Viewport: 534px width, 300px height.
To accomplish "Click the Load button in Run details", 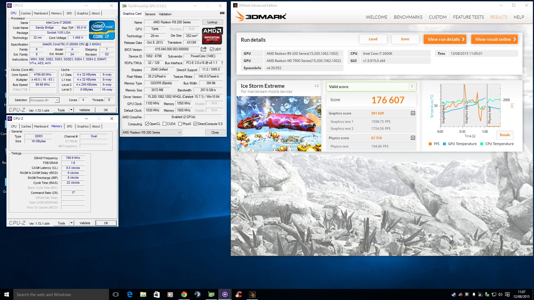I will click(x=373, y=39).
